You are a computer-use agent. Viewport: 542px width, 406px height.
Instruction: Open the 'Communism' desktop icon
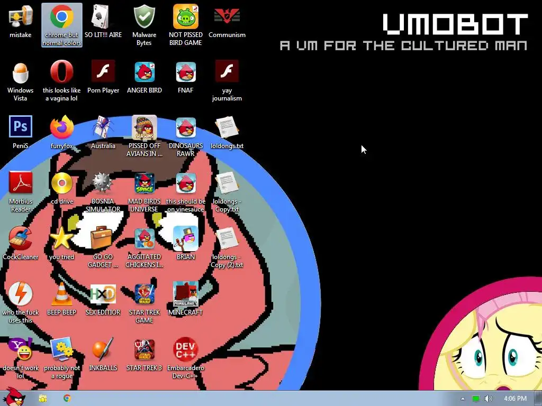pos(227,21)
